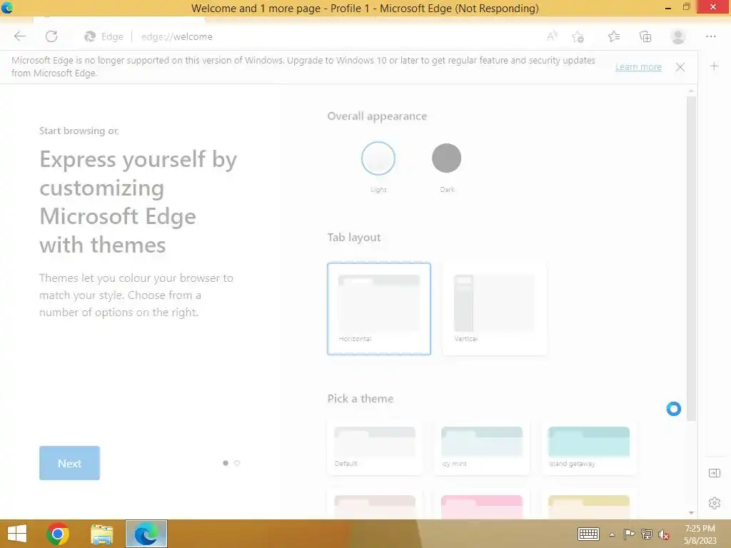Open the network tray icon

(647, 534)
